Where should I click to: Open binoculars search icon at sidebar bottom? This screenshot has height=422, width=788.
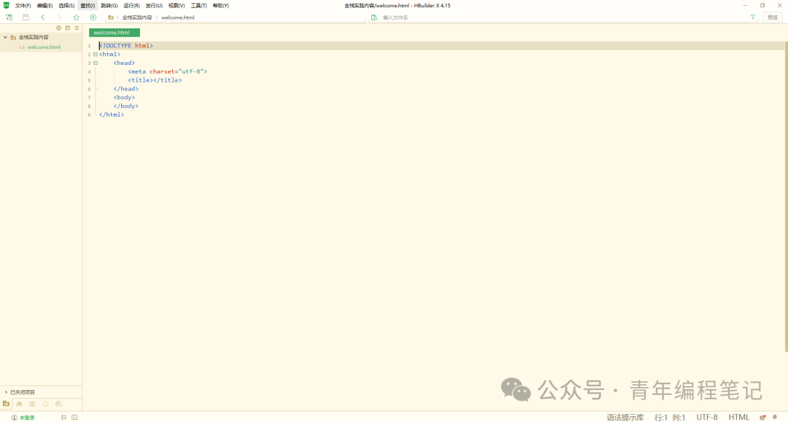pos(19,404)
